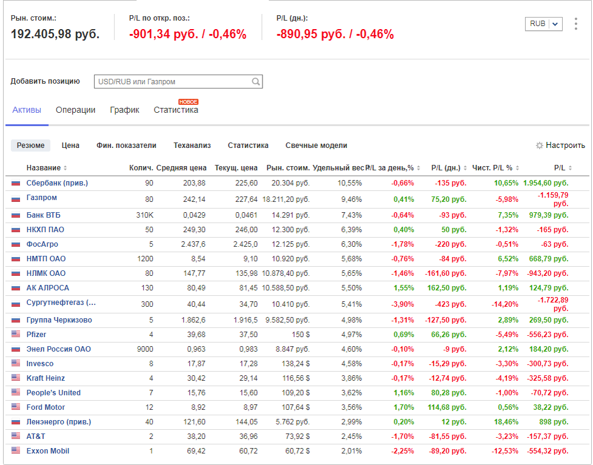Open the three-dot portfolio options menu

(x=575, y=24)
